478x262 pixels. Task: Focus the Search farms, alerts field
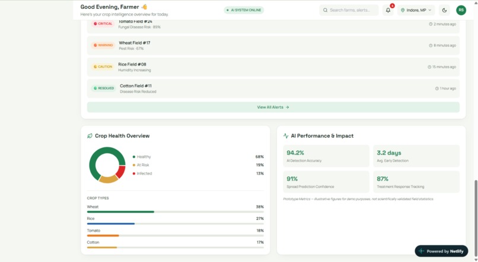pos(349,10)
